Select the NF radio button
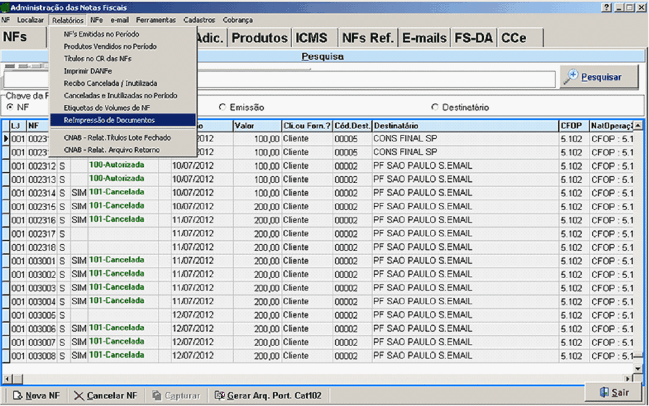The height and width of the screenshot is (406, 649). (10, 108)
